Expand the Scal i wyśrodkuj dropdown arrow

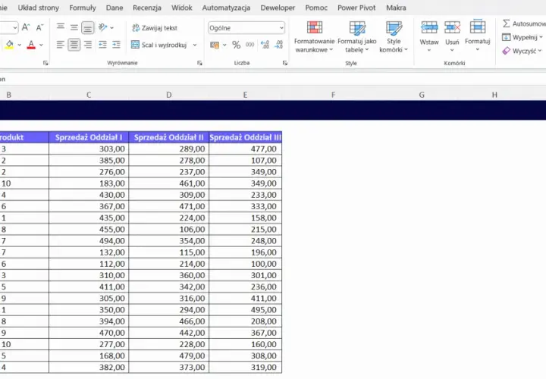(x=195, y=45)
